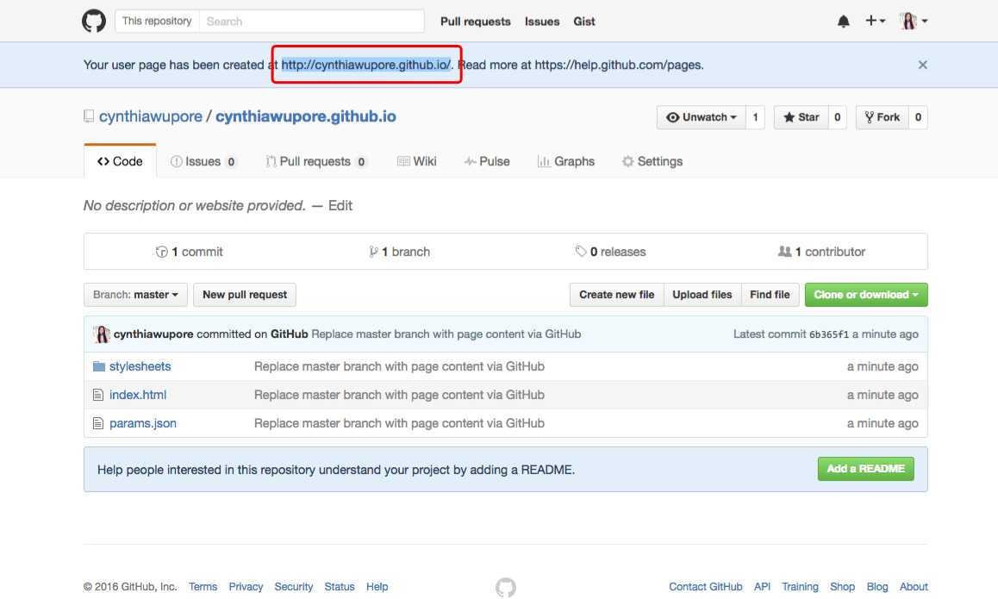Open footer Blog link
The height and width of the screenshot is (599, 998).
(x=877, y=587)
